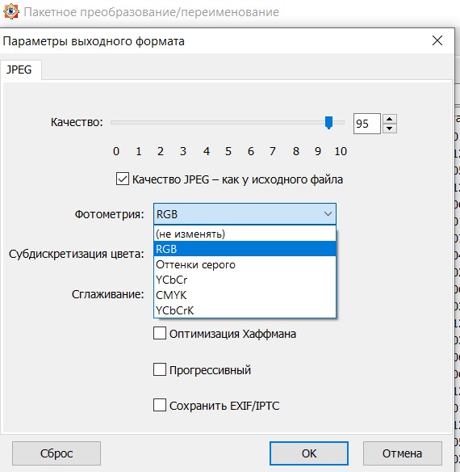Click the 'Качество:' label

(x=77, y=122)
